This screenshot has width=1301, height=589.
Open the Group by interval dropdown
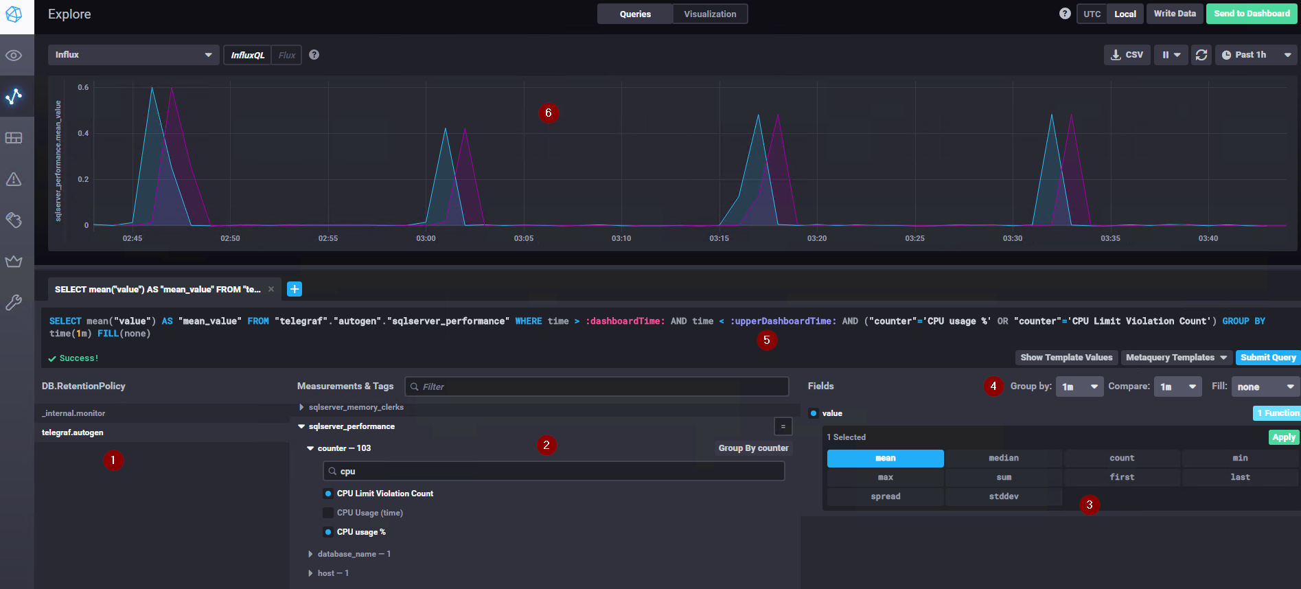[x=1079, y=386]
